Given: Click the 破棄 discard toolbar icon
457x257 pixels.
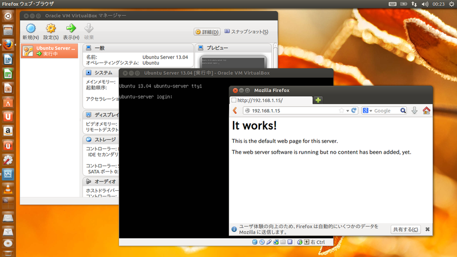Looking at the screenshot, I should point(89,28).
